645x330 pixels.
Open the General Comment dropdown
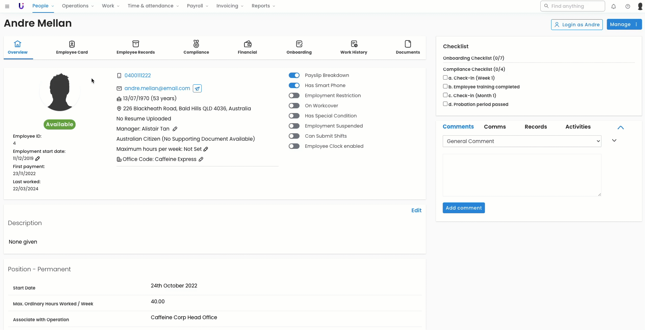pos(522,141)
